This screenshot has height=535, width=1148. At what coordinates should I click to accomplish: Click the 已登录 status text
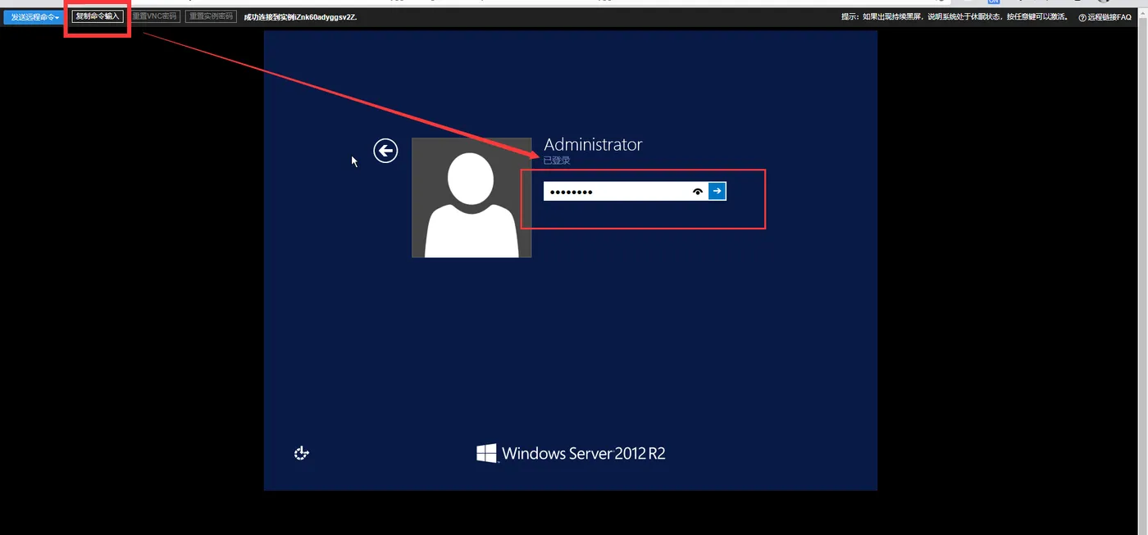(x=557, y=161)
